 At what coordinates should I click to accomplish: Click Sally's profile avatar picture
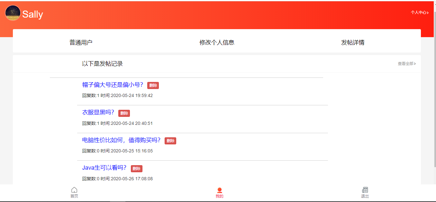[x=13, y=13]
